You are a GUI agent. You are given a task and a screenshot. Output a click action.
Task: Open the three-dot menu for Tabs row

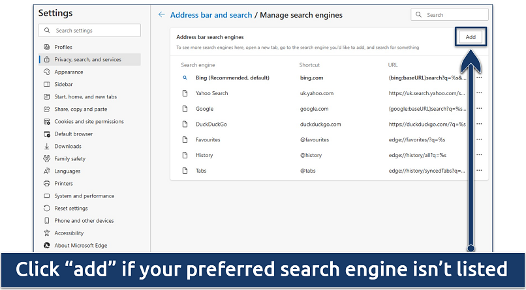click(479, 171)
